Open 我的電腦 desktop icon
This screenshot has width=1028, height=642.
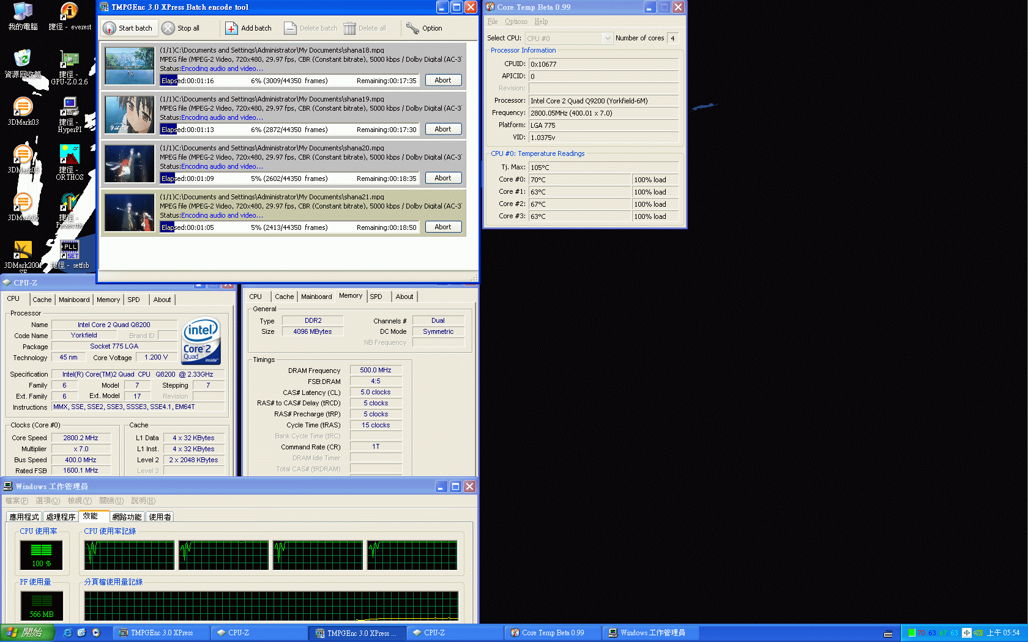click(23, 17)
